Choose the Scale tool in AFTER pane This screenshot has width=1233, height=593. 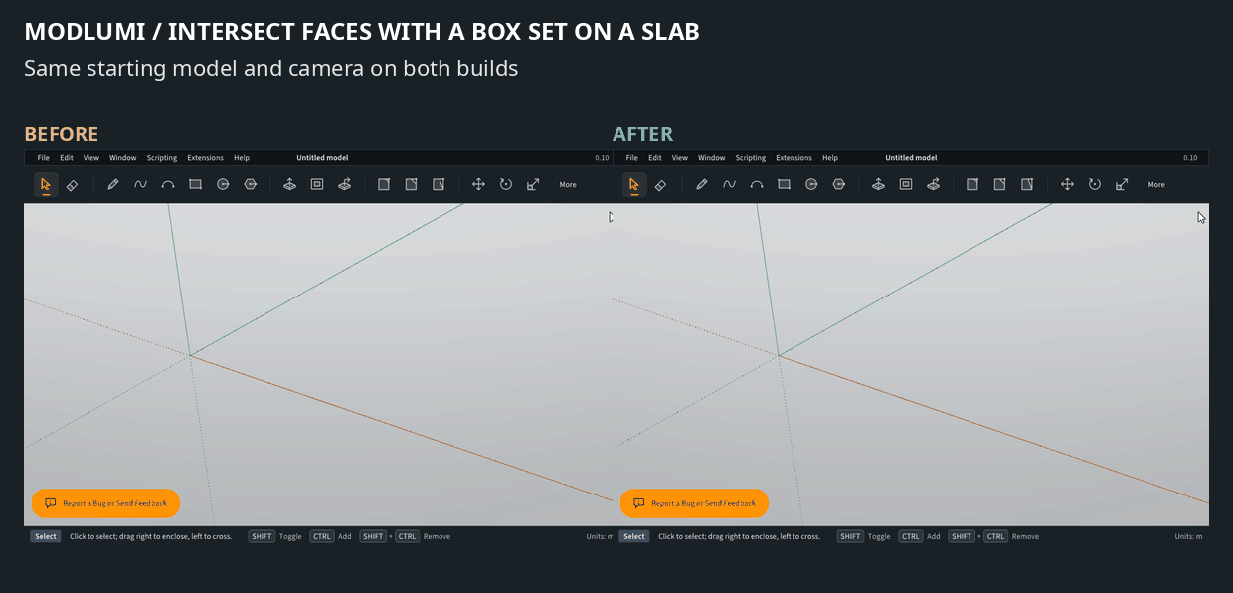1122,184
